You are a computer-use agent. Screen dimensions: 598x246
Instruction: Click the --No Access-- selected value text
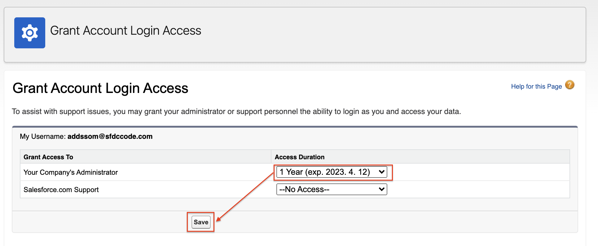[304, 189]
